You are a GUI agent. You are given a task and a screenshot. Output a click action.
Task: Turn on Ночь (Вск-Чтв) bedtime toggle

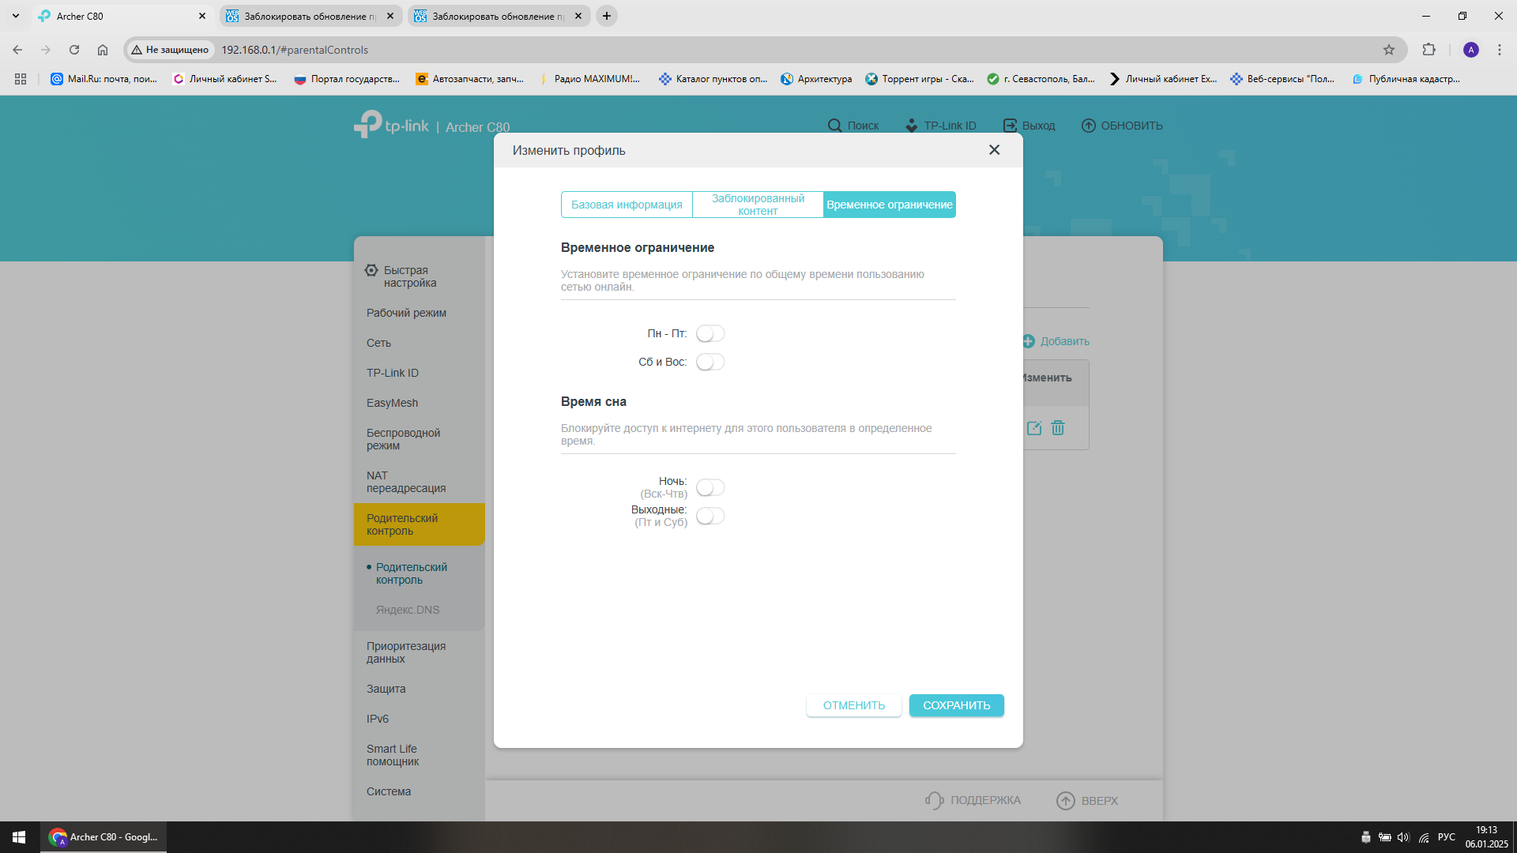710,487
